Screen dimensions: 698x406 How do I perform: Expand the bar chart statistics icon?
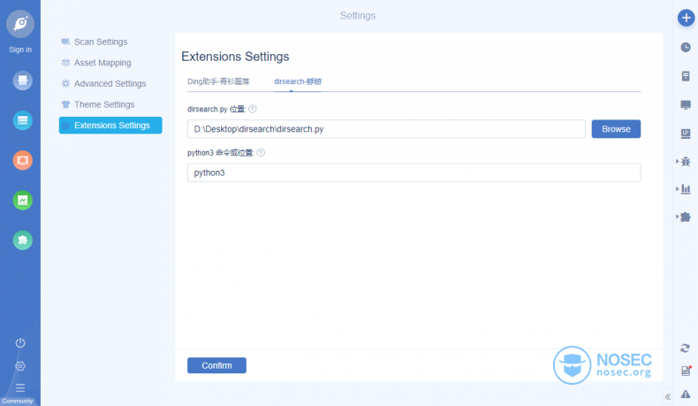pos(685,189)
